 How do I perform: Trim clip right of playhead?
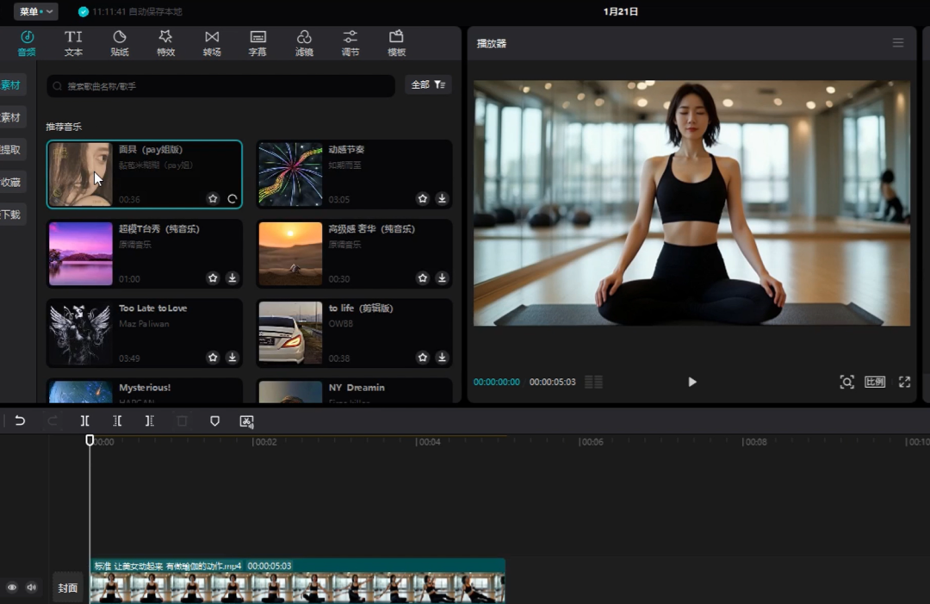pos(150,420)
